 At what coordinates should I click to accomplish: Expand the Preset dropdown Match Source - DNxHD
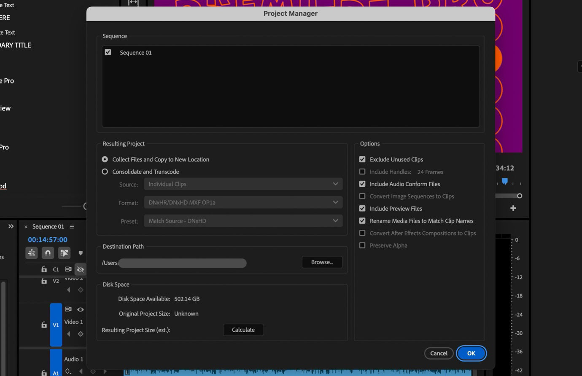[243, 220]
